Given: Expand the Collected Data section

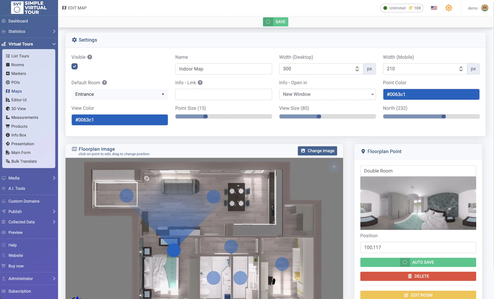Looking at the screenshot, I should (29, 222).
